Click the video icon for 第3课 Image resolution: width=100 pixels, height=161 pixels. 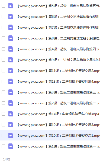pyautogui.click(x=11, y=92)
